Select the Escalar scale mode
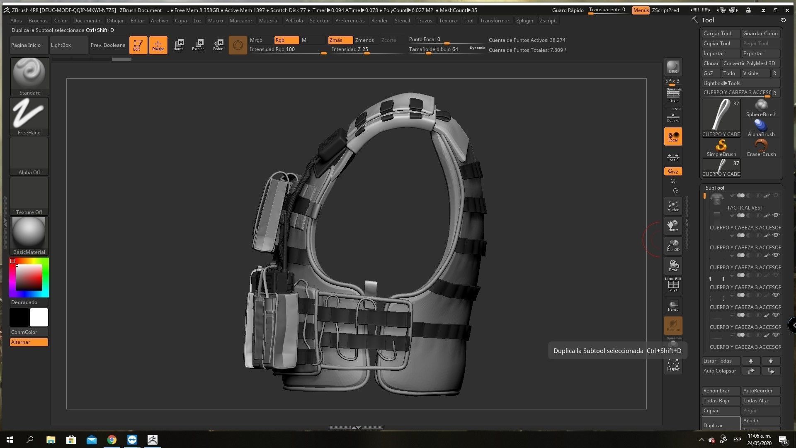Viewport: 796px width, 448px height. [198, 45]
